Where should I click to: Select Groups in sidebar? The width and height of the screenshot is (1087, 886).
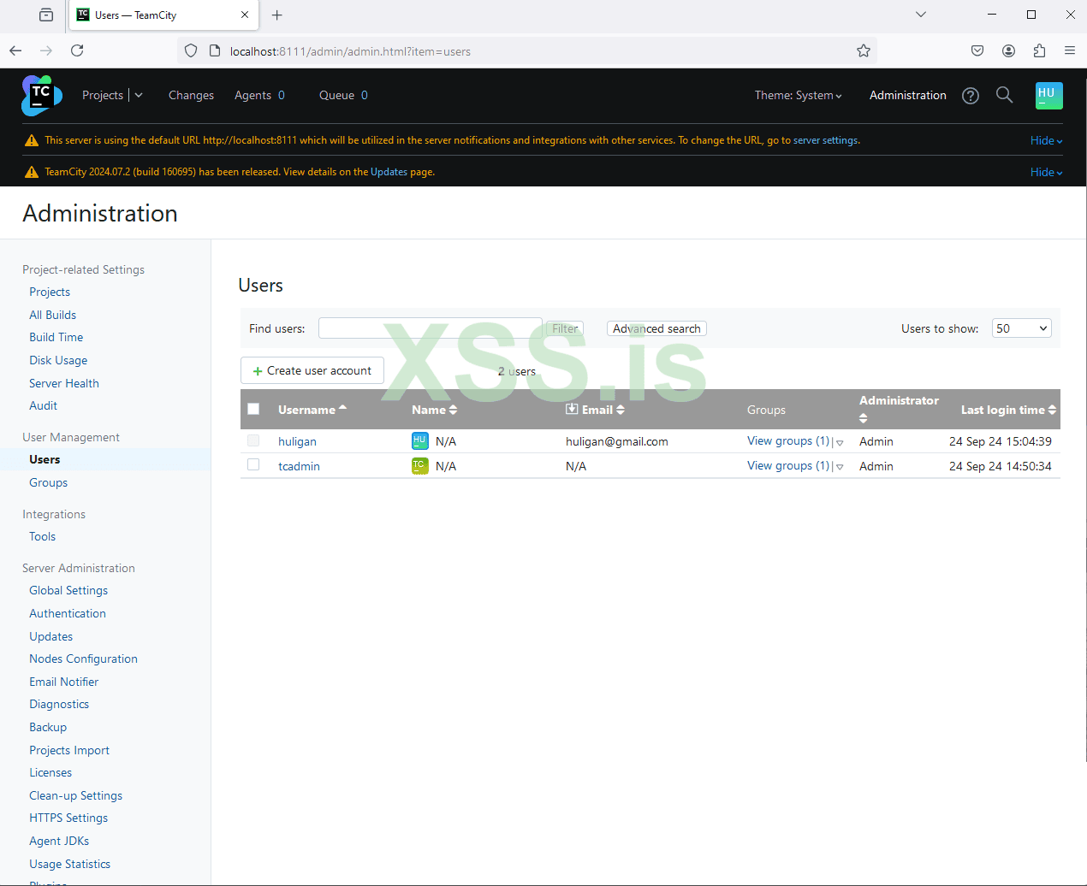click(48, 482)
